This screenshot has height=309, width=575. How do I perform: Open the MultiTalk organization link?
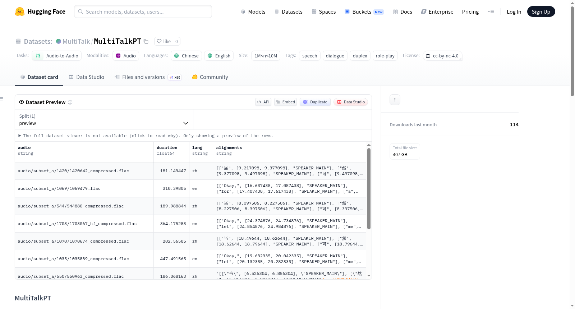pyautogui.click(x=76, y=41)
